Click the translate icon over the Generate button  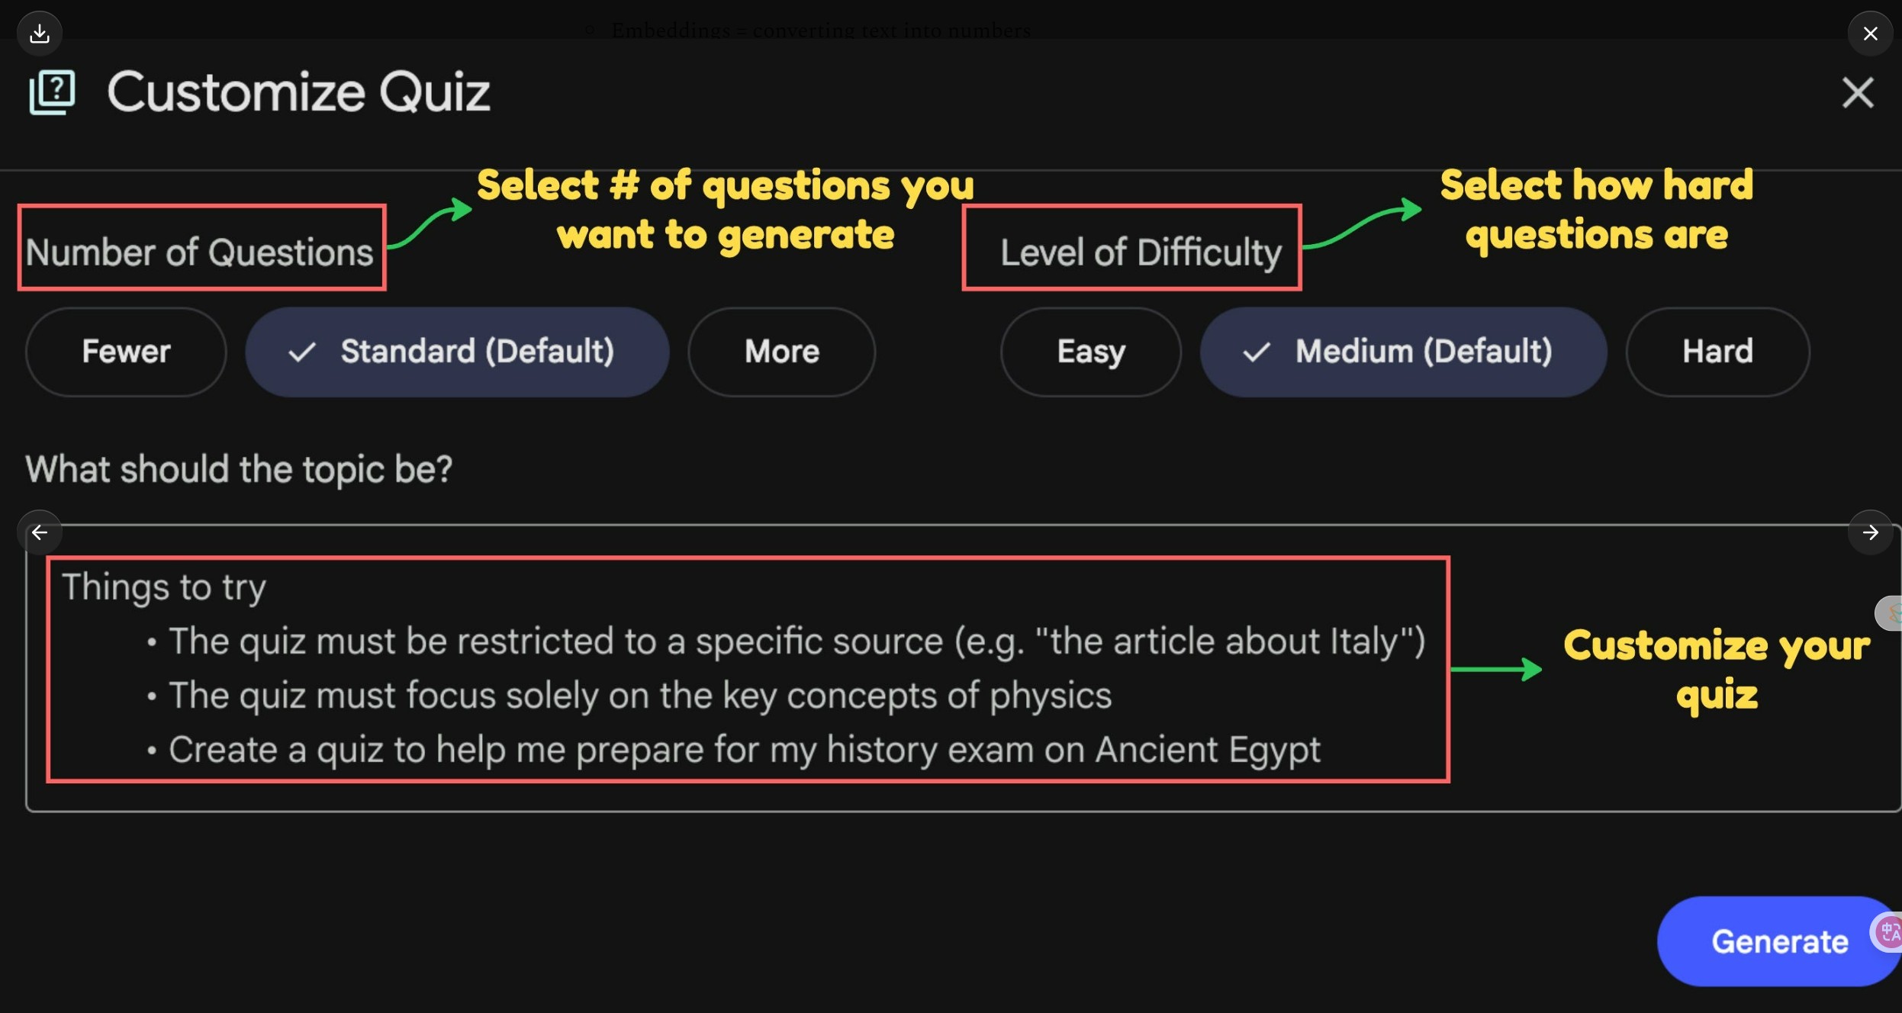click(x=1888, y=932)
